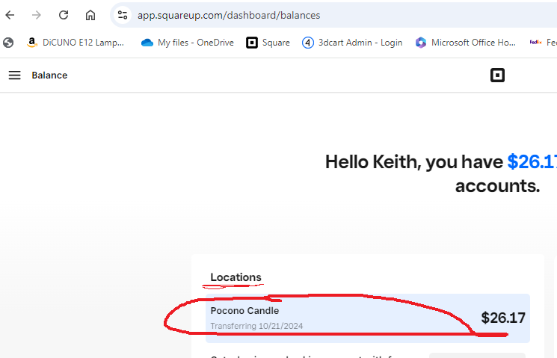Viewport: 557px width, 358px height.
Task: Open the DiCUNO E12 Lamp Amazon bookmark
Action: [75, 43]
